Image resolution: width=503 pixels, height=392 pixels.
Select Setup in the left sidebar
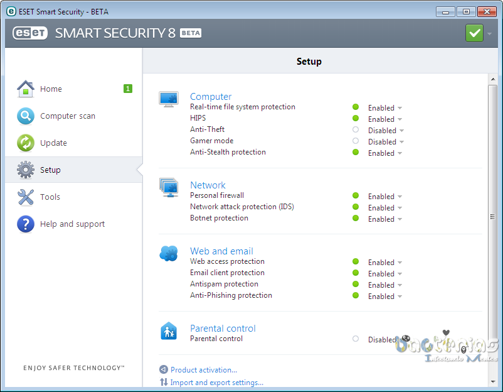tap(50, 170)
